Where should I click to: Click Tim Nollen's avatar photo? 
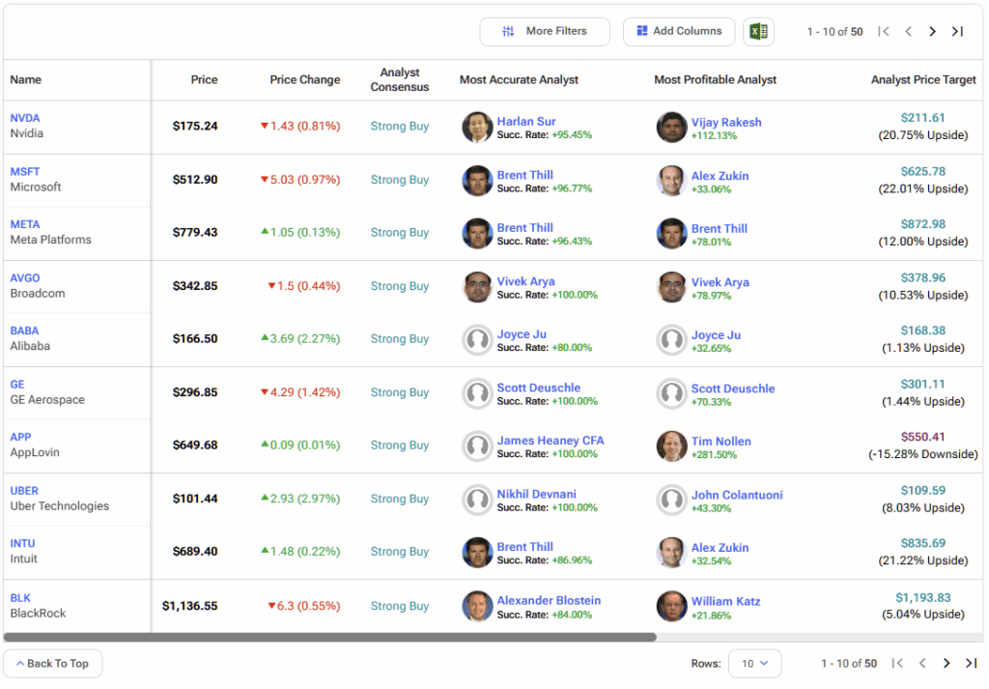pos(671,446)
